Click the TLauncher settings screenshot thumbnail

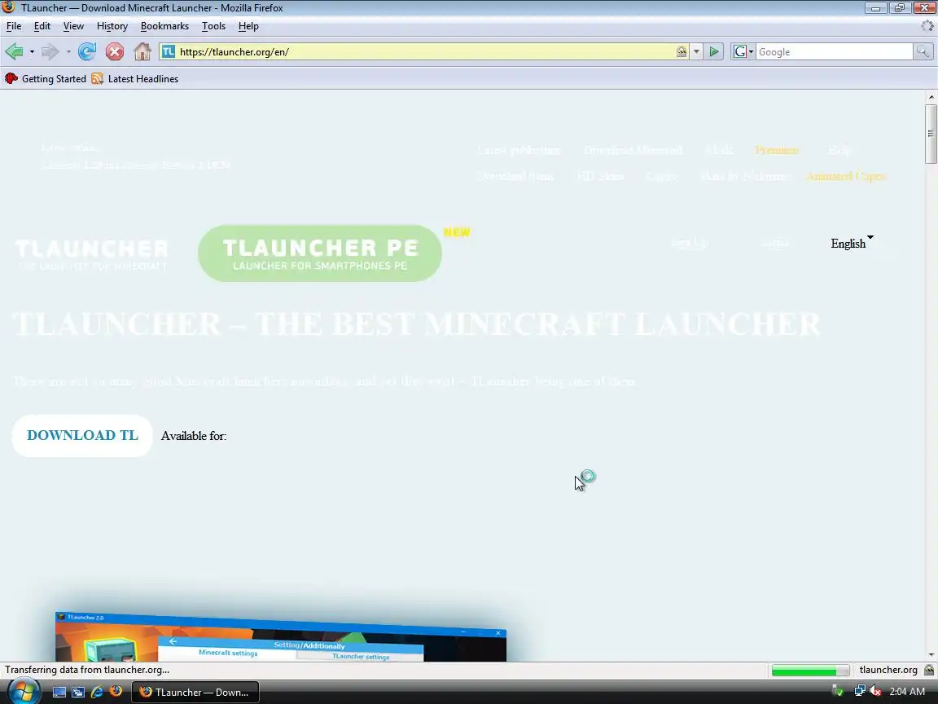pyautogui.click(x=281, y=636)
